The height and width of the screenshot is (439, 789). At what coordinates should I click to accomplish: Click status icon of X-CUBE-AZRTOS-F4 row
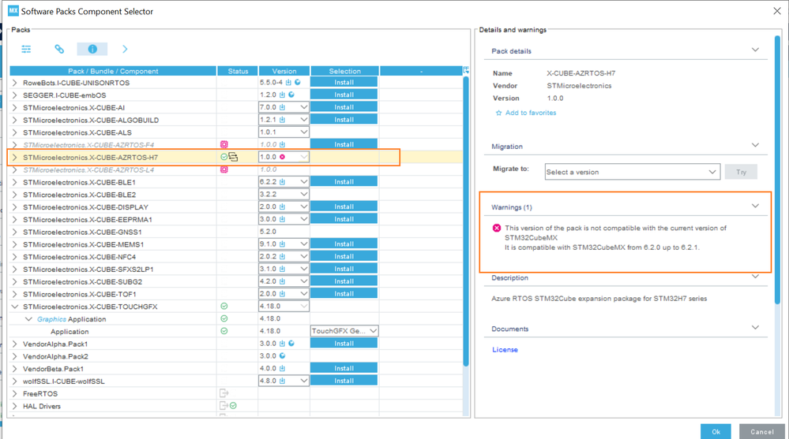click(x=224, y=145)
